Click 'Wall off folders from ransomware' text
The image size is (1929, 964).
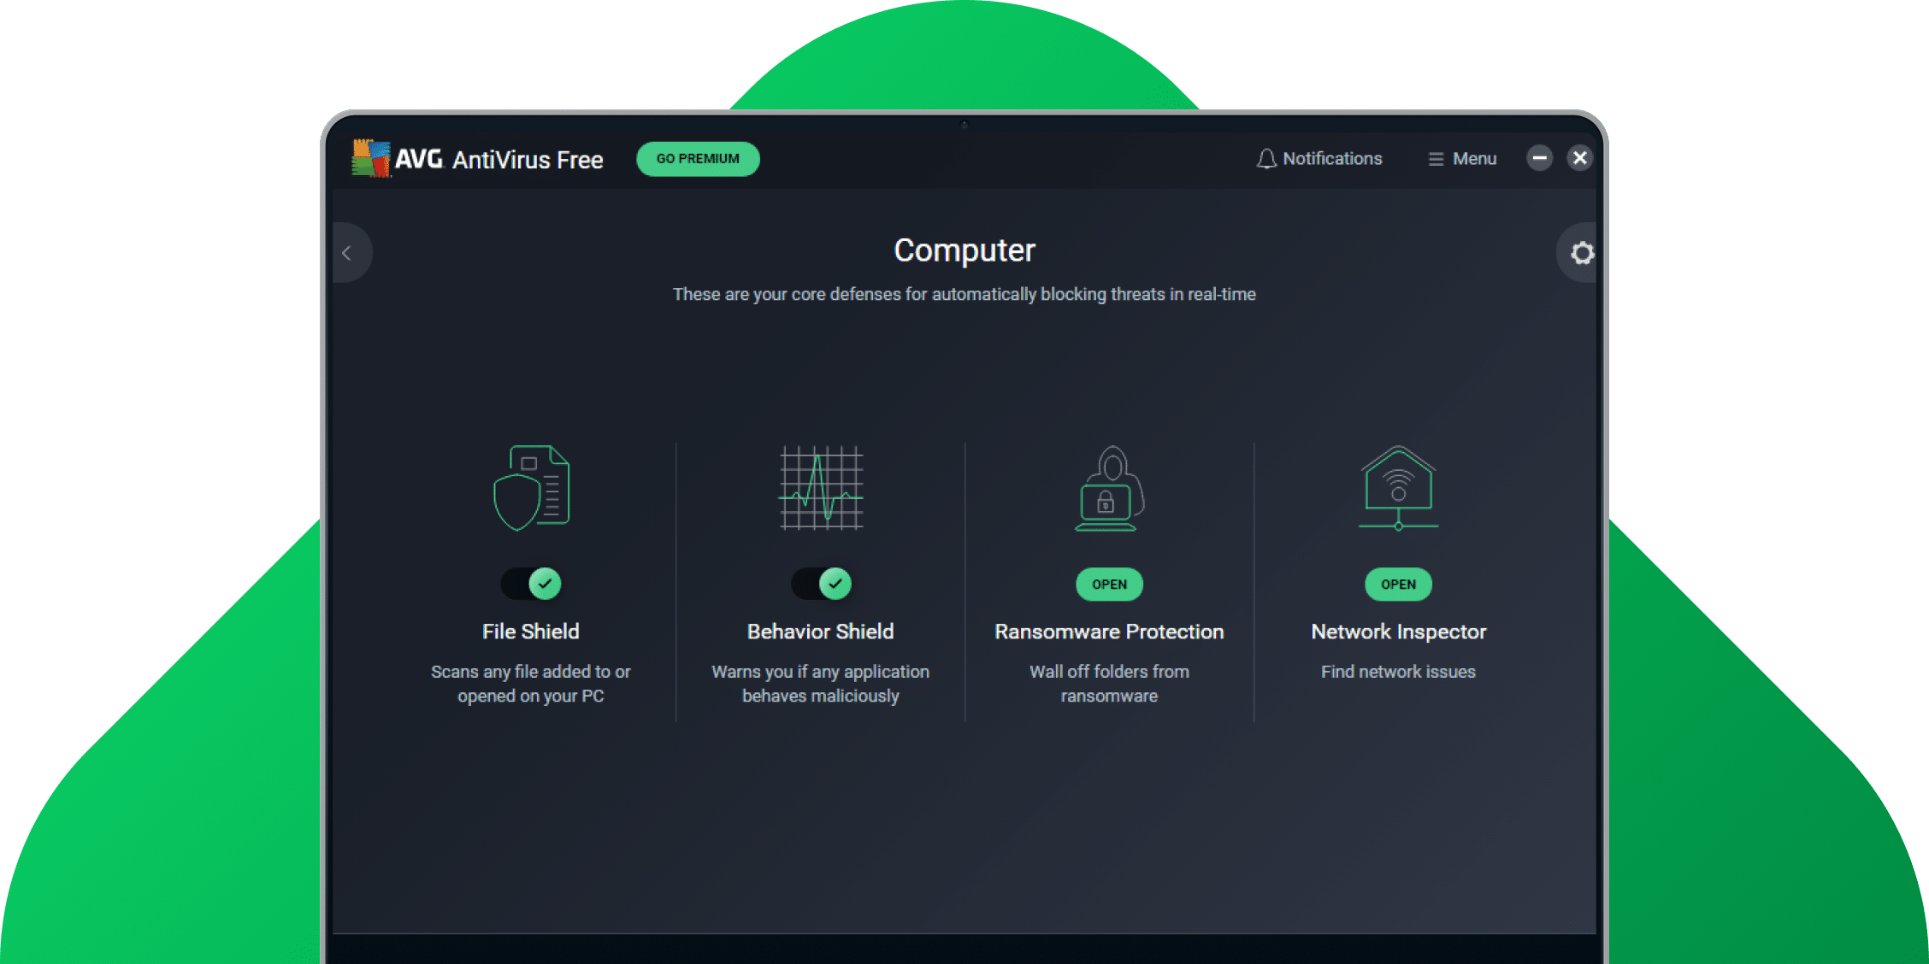tap(1109, 684)
